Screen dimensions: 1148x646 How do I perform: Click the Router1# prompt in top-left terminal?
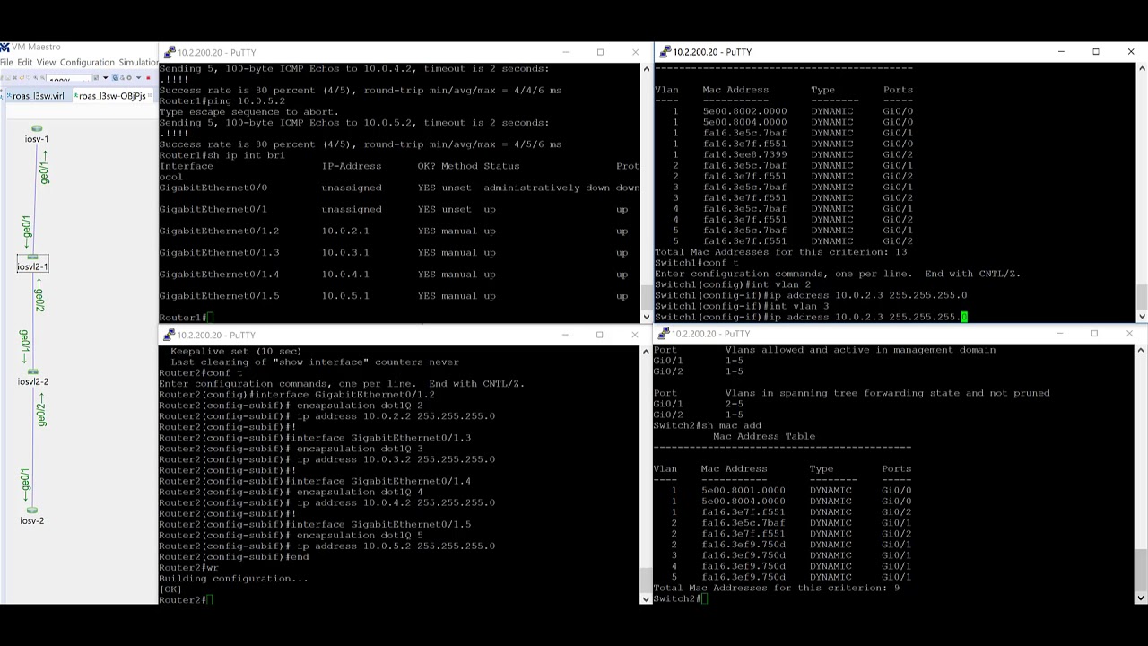coord(183,318)
